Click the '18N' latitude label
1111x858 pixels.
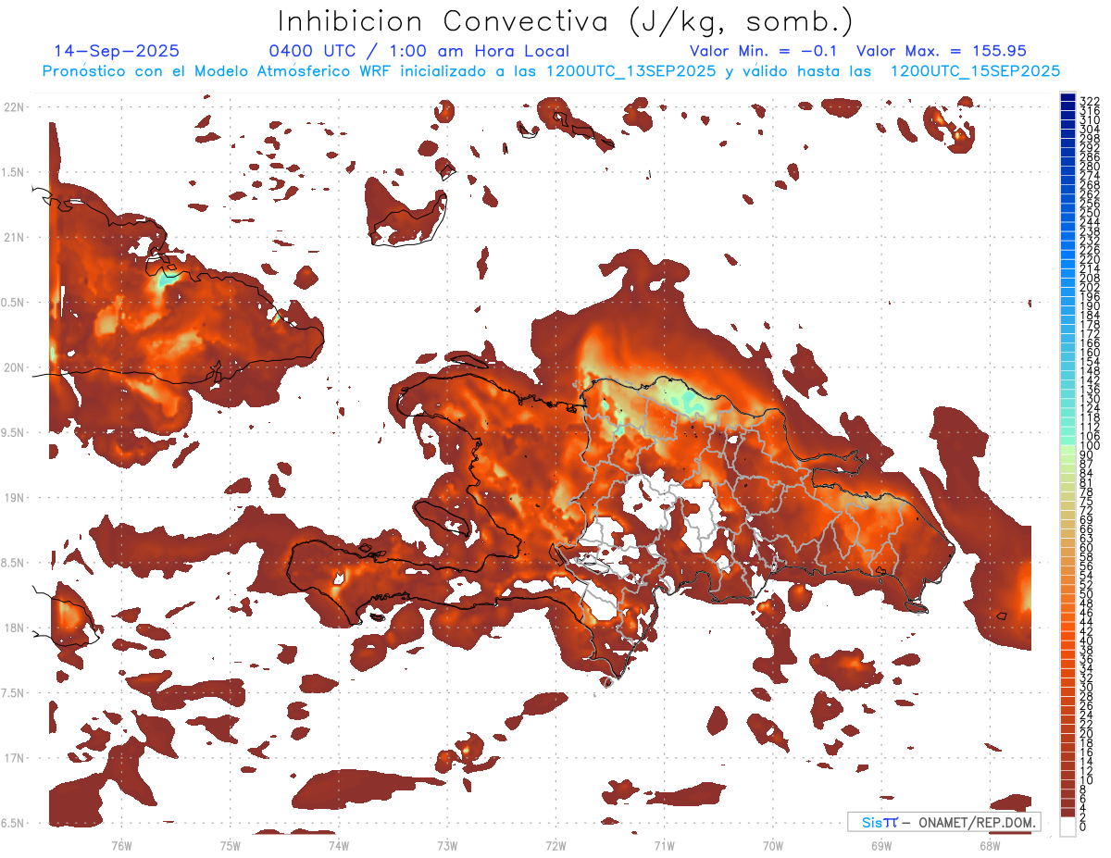(14, 628)
